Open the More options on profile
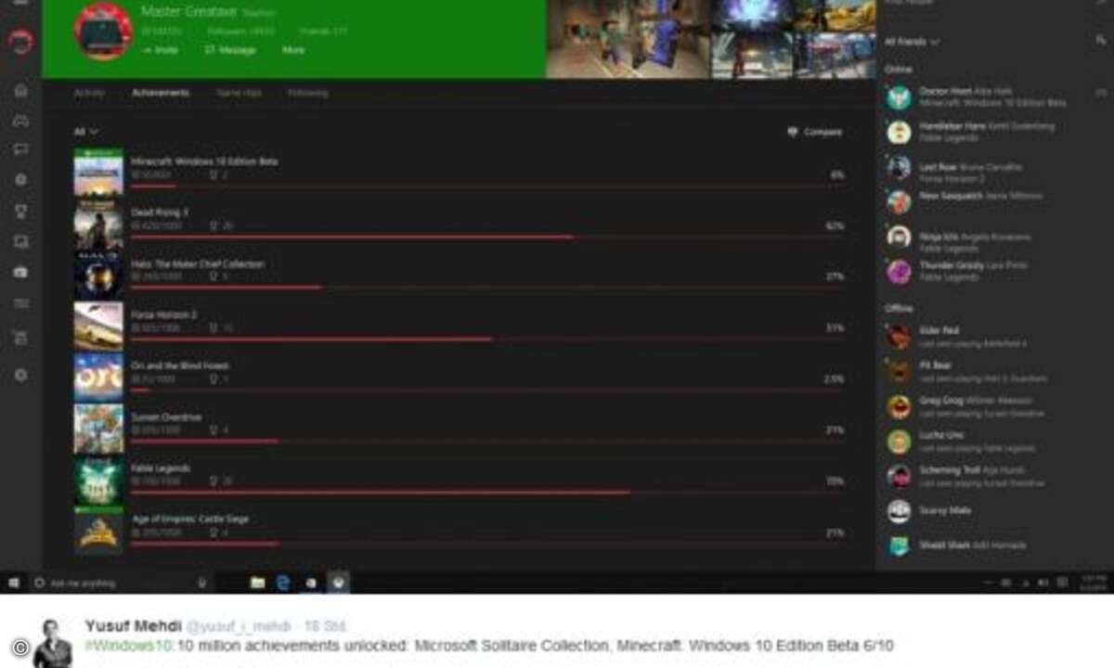 coord(293,50)
